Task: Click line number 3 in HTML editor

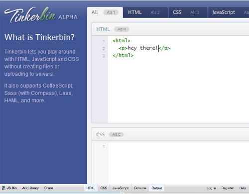Action: pos(104,56)
